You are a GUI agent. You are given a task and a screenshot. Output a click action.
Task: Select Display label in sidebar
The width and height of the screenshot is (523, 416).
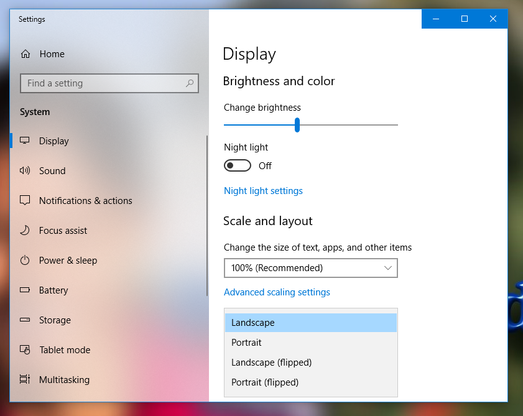coord(53,141)
